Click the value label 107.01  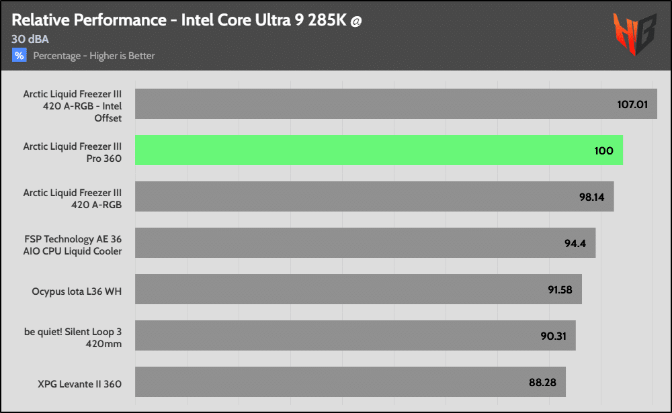(634, 104)
